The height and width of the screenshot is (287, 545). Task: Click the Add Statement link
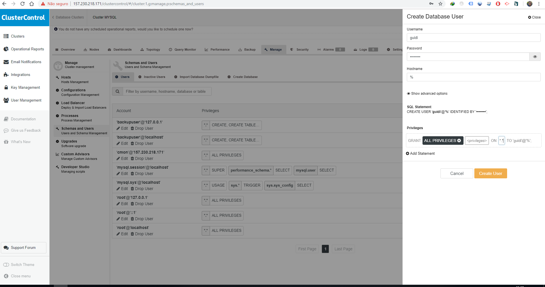coord(420,153)
